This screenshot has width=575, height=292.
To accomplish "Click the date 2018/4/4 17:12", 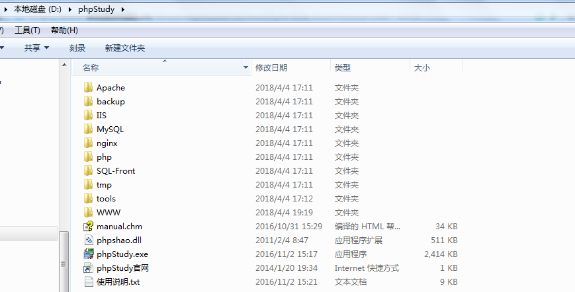I will click(285, 199).
